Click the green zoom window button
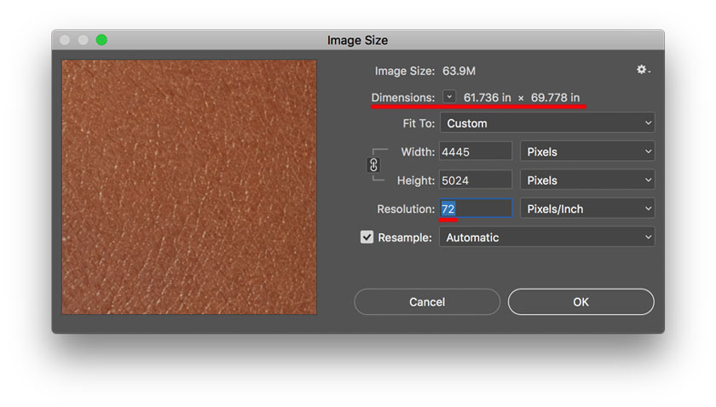This screenshot has width=716, height=407. [101, 40]
